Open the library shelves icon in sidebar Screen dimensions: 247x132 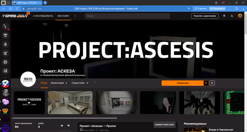click(x=5, y=71)
